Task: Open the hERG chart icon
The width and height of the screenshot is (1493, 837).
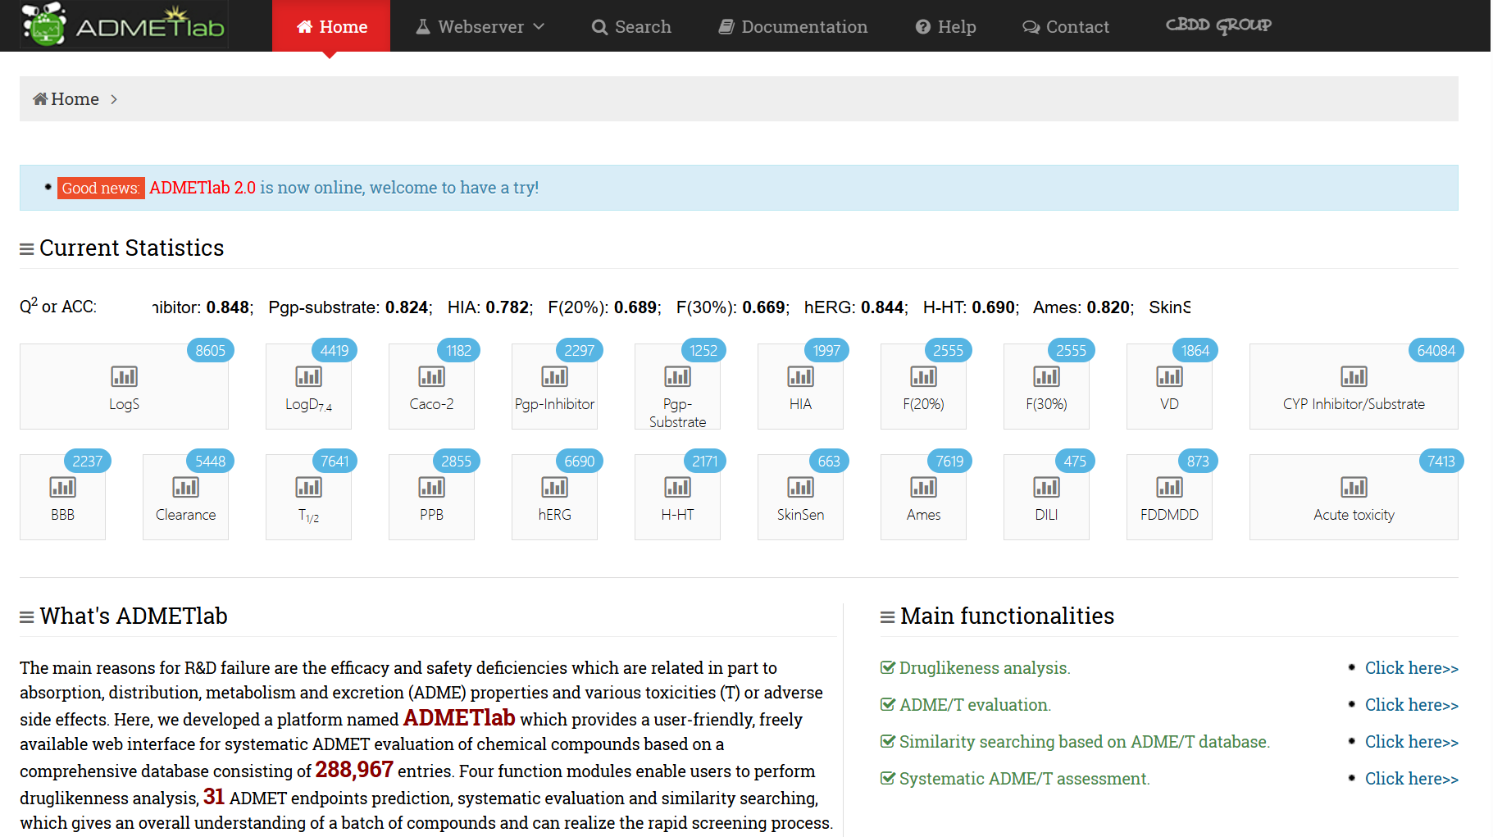Action: click(554, 487)
